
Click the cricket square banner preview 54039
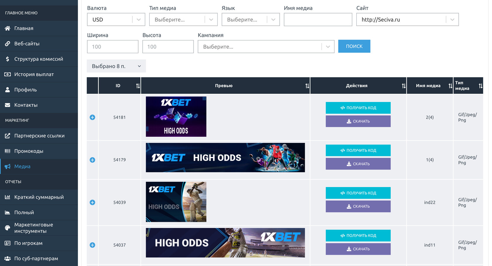click(176, 202)
